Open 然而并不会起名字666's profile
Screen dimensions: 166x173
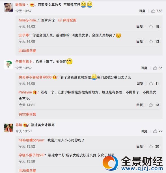click(x=35, y=77)
